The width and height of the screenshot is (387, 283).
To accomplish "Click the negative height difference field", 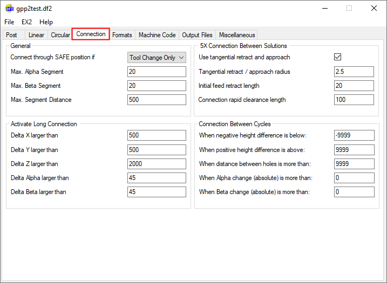I will (x=354, y=135).
